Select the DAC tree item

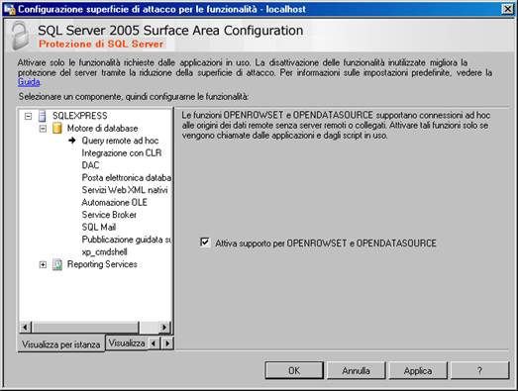pos(90,165)
